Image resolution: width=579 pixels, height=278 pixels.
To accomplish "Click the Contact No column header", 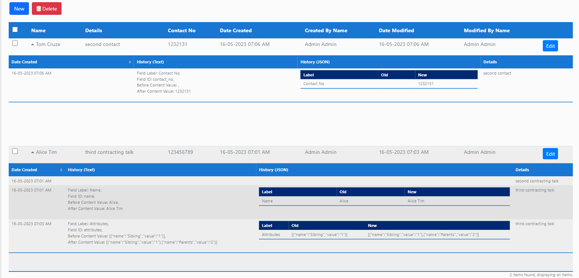I will point(181,31).
